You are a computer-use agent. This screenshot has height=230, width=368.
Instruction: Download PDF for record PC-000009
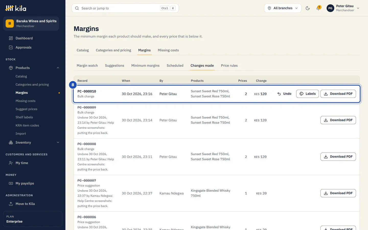[338, 120]
